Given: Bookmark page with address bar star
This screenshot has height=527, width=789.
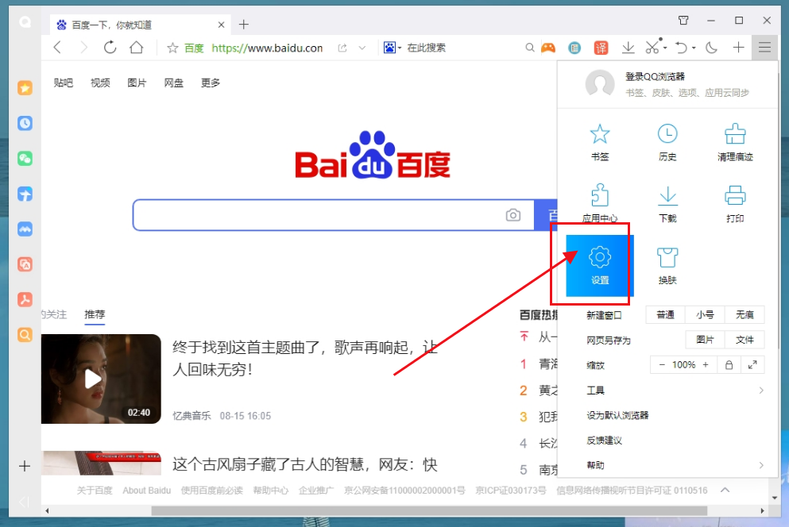Looking at the screenshot, I should click(x=172, y=48).
